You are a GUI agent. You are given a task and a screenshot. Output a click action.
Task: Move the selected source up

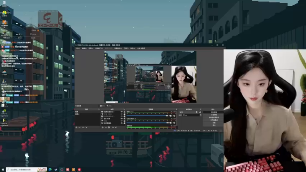pos(112,127)
